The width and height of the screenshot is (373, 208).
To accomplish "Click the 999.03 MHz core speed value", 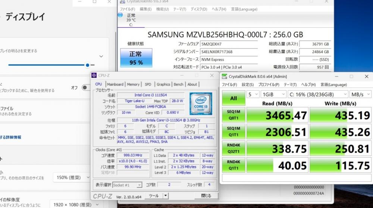I will pyautogui.click(x=133, y=155).
